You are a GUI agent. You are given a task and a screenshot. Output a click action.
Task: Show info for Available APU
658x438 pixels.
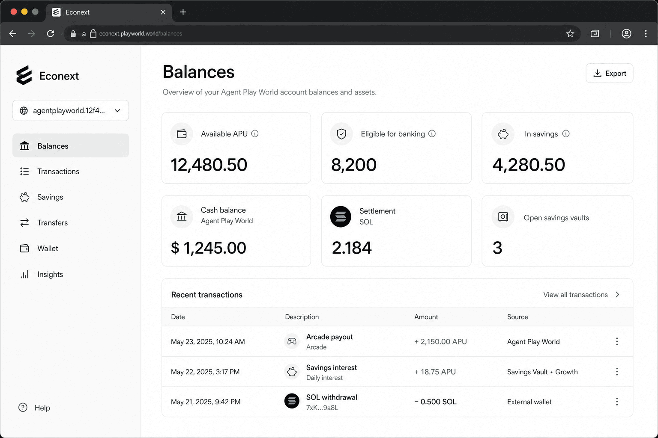(255, 134)
